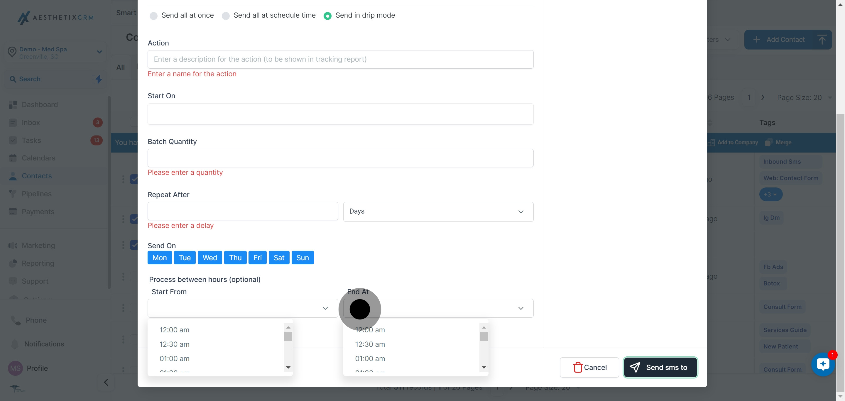Click the paper plane send icon
The width and height of the screenshot is (845, 401).
pyautogui.click(x=635, y=367)
